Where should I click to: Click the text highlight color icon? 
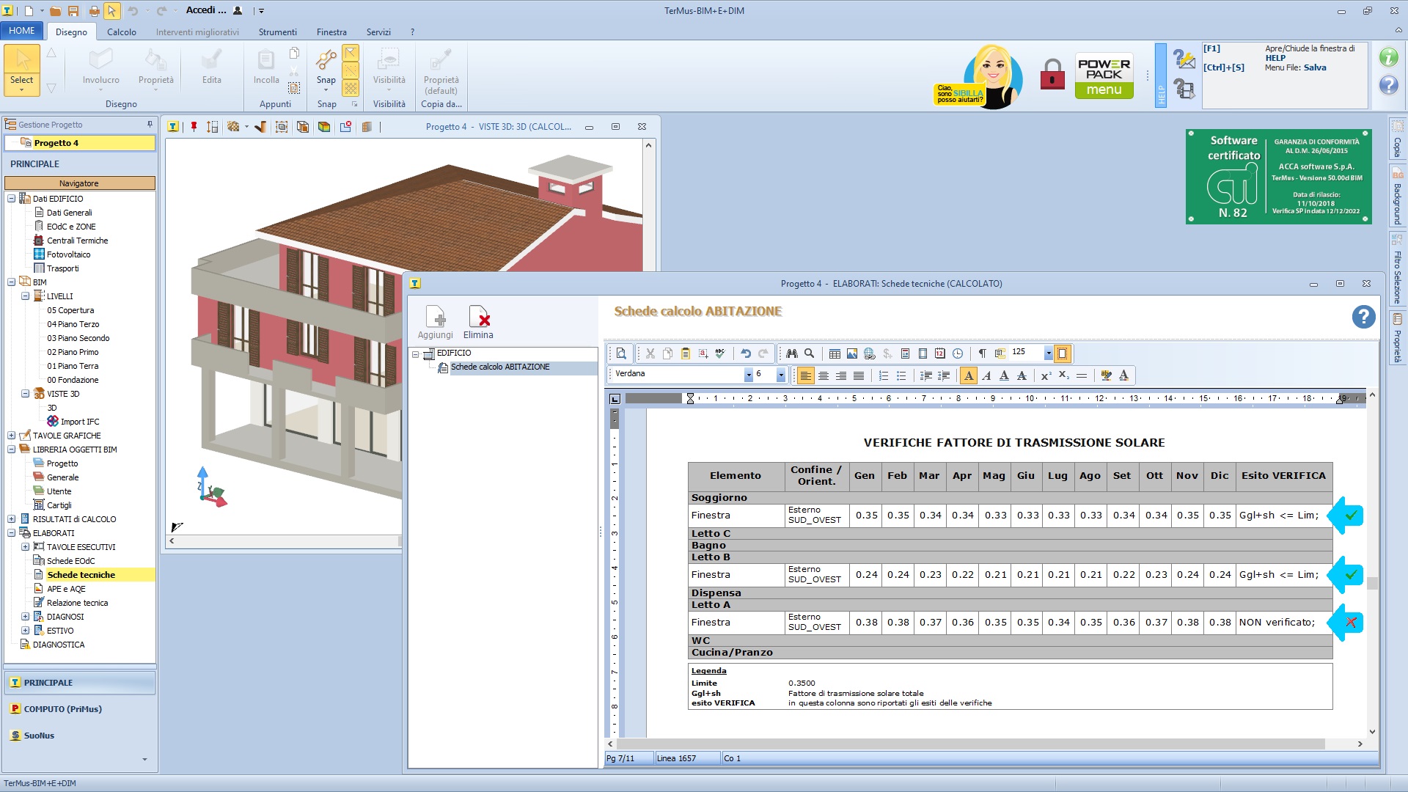coord(1106,375)
